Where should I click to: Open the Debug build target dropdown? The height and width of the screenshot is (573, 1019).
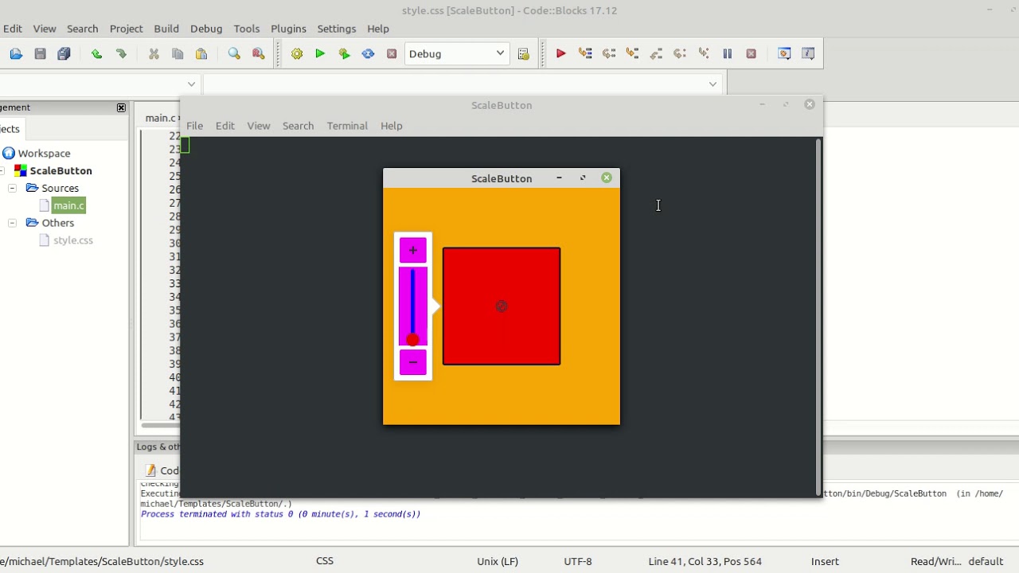click(457, 54)
